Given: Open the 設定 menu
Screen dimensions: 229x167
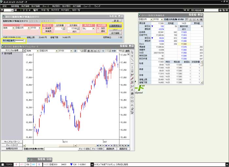Looking at the screenshot, I should pyautogui.click(x=5, y=6).
